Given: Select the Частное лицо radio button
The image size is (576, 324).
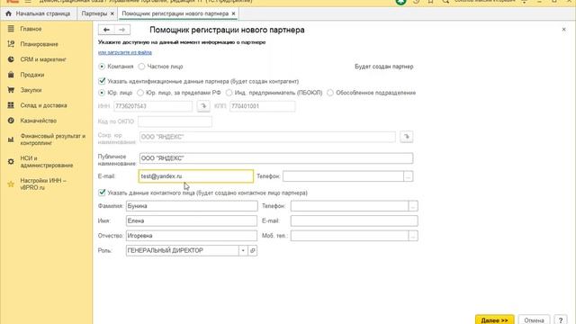Looking at the screenshot, I should 141,67.
